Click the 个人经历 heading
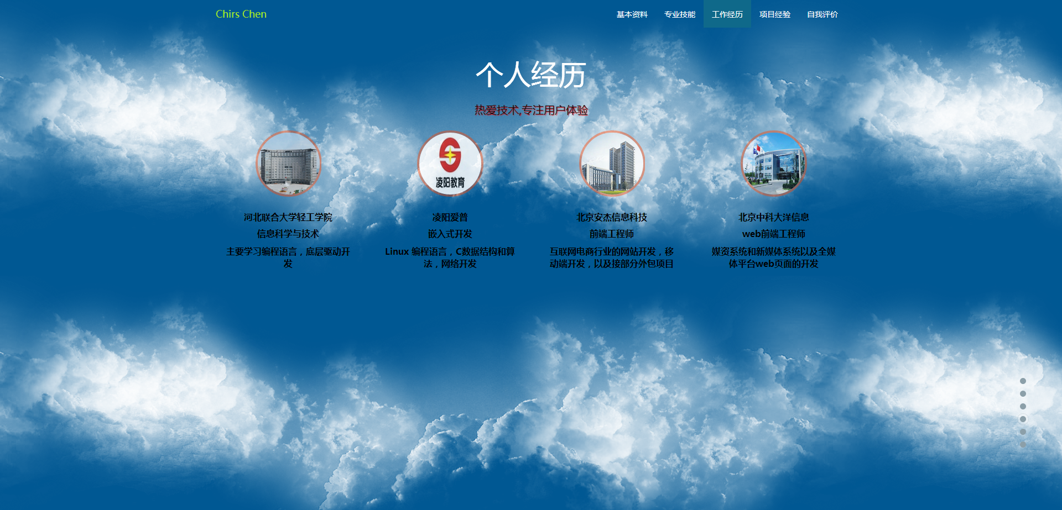1062x510 pixels. [531, 75]
